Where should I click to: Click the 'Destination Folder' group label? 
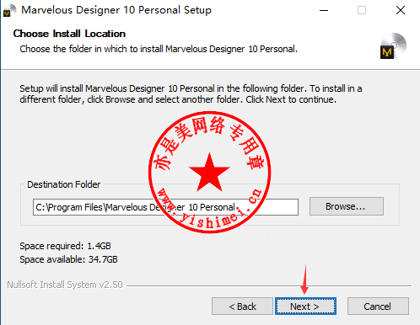(x=64, y=184)
